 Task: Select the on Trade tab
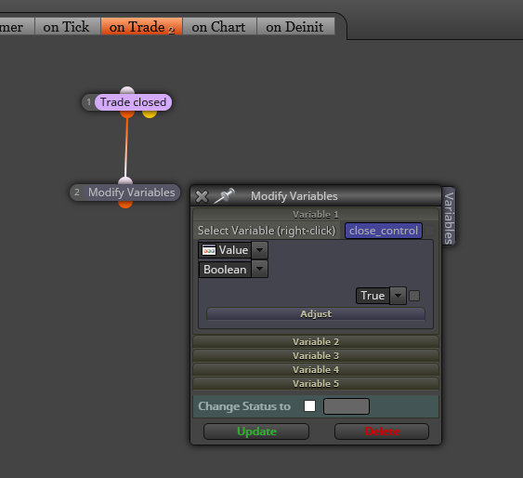pyautogui.click(x=141, y=26)
